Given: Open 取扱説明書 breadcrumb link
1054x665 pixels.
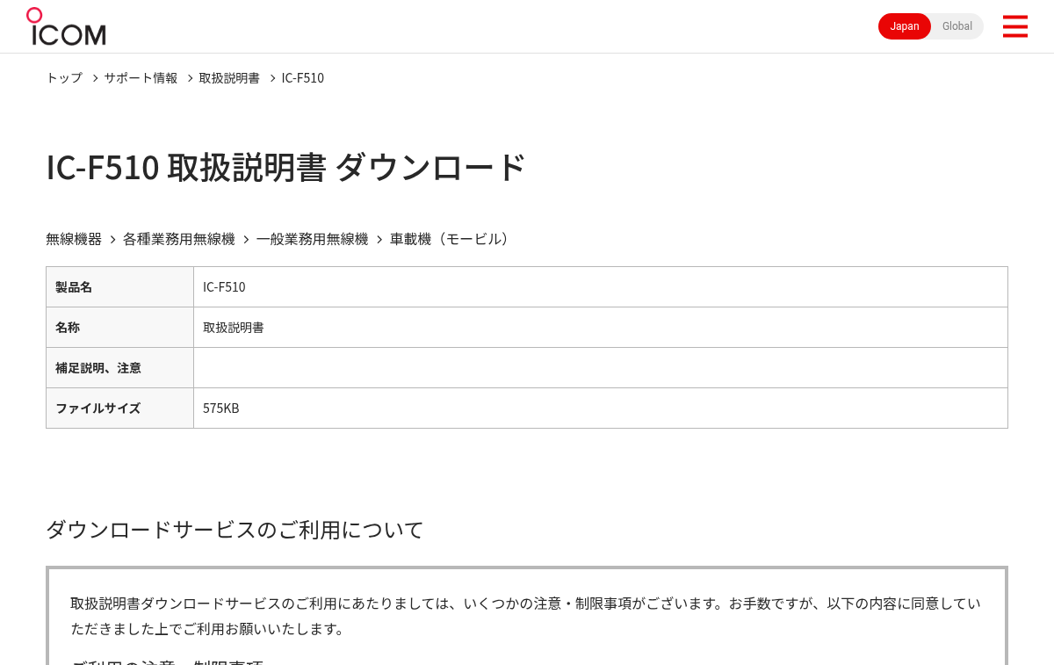Looking at the screenshot, I should pyautogui.click(x=229, y=77).
